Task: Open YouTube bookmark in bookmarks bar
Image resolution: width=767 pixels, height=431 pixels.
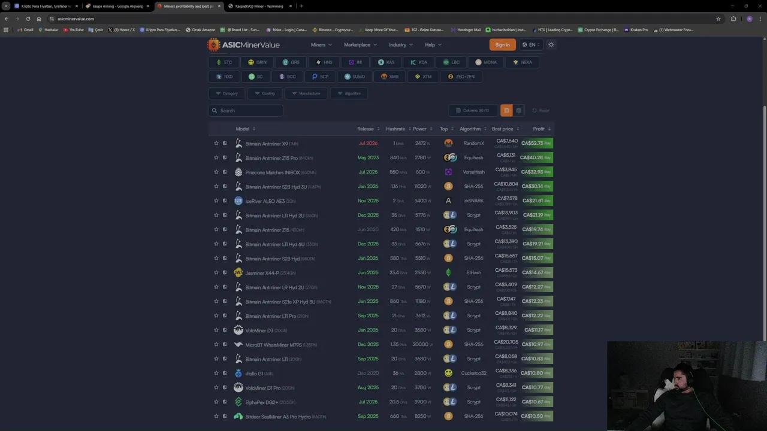Action: coord(73,29)
